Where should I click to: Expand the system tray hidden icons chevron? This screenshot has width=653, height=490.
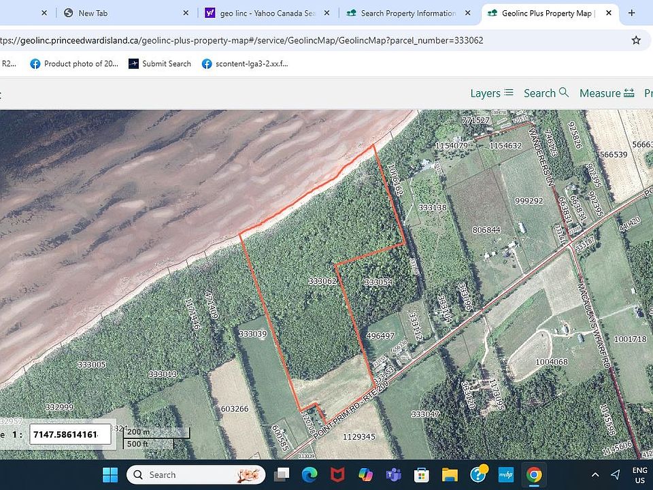point(595,474)
